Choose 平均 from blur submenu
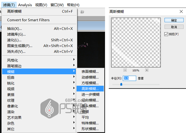Screen dimensions: 186x133 90,117
